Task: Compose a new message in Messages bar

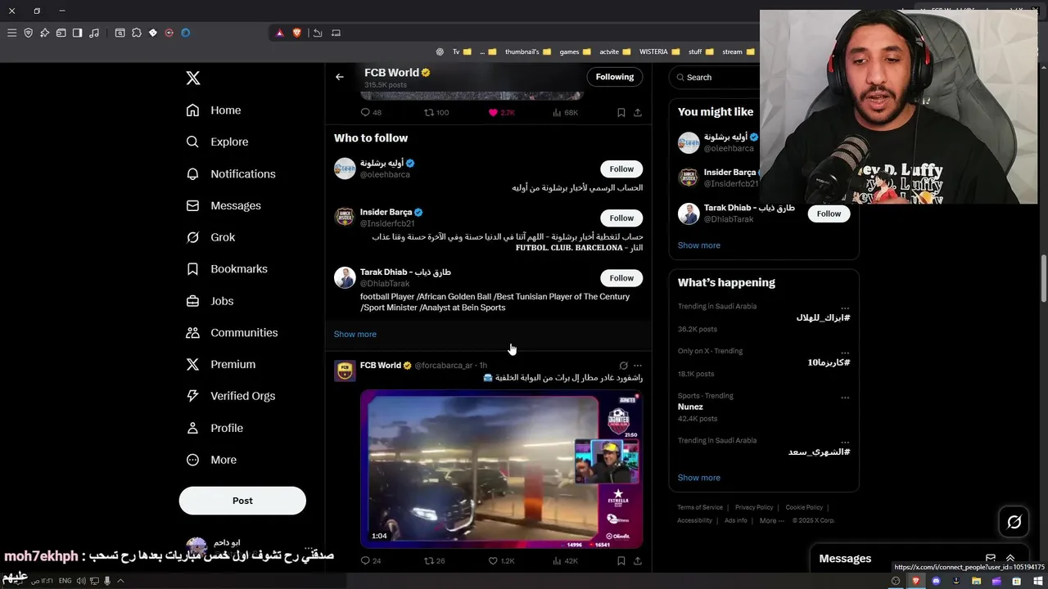Action: click(x=990, y=558)
